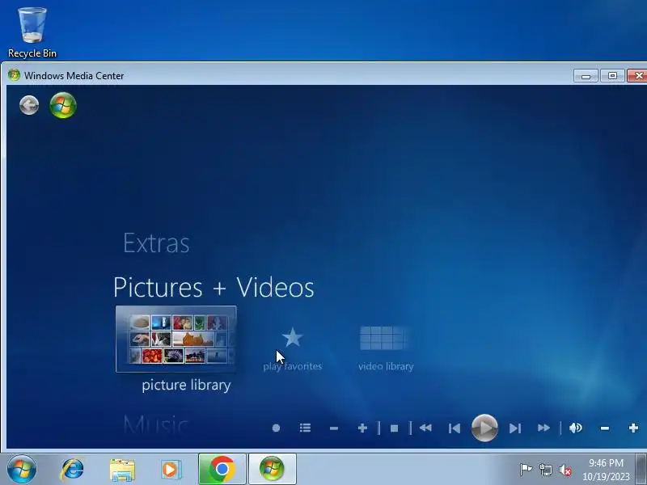Click the channel down minus button
The height and width of the screenshot is (485, 647).
coord(334,428)
